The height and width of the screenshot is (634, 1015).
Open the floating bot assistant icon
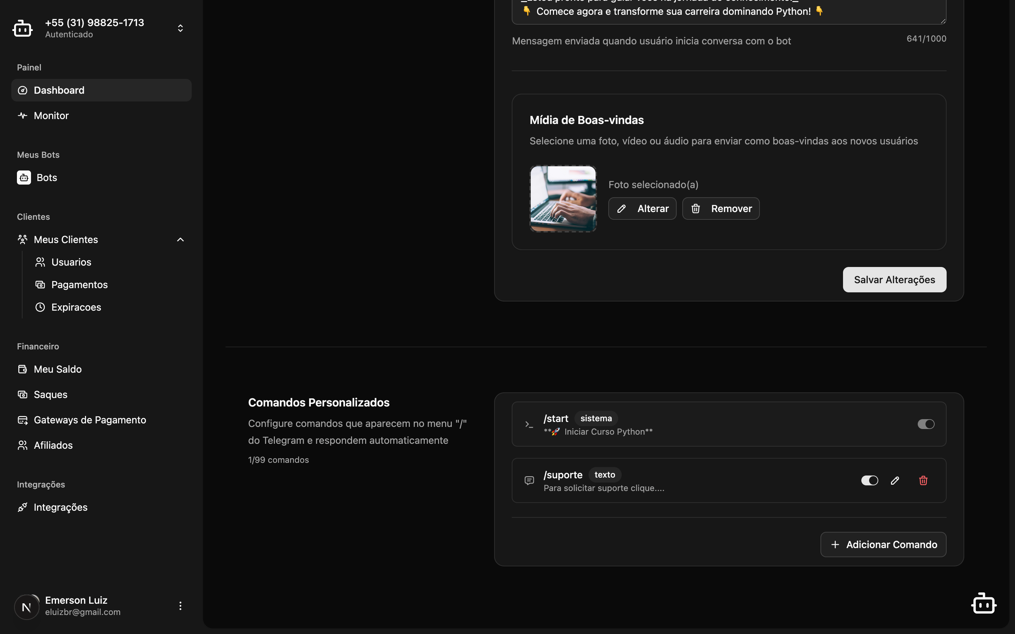(984, 603)
